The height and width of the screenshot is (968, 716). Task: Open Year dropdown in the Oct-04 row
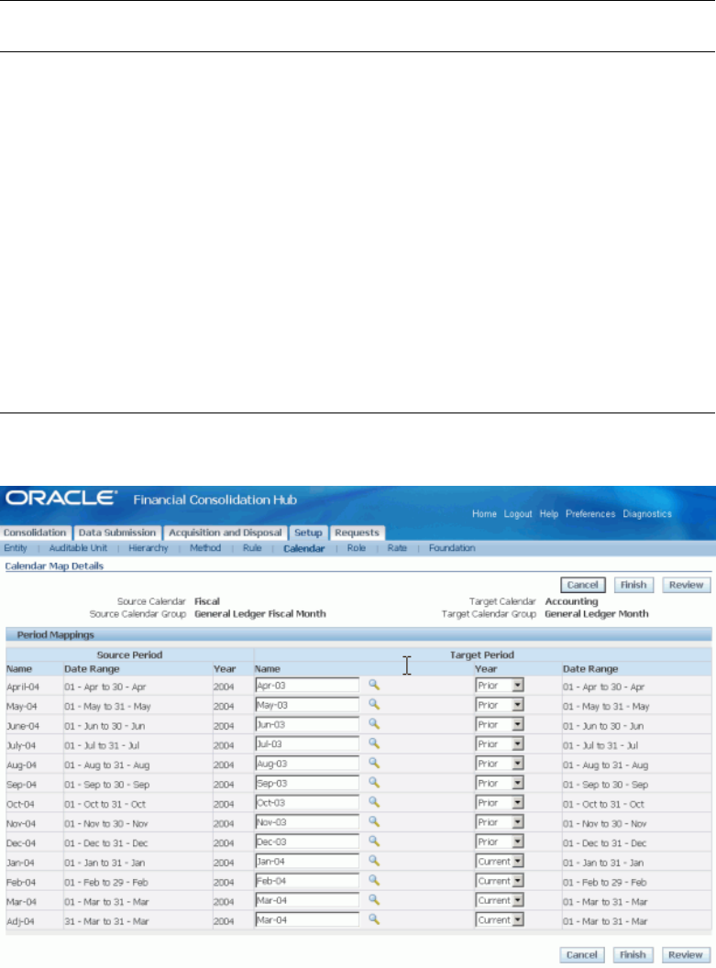(500, 803)
